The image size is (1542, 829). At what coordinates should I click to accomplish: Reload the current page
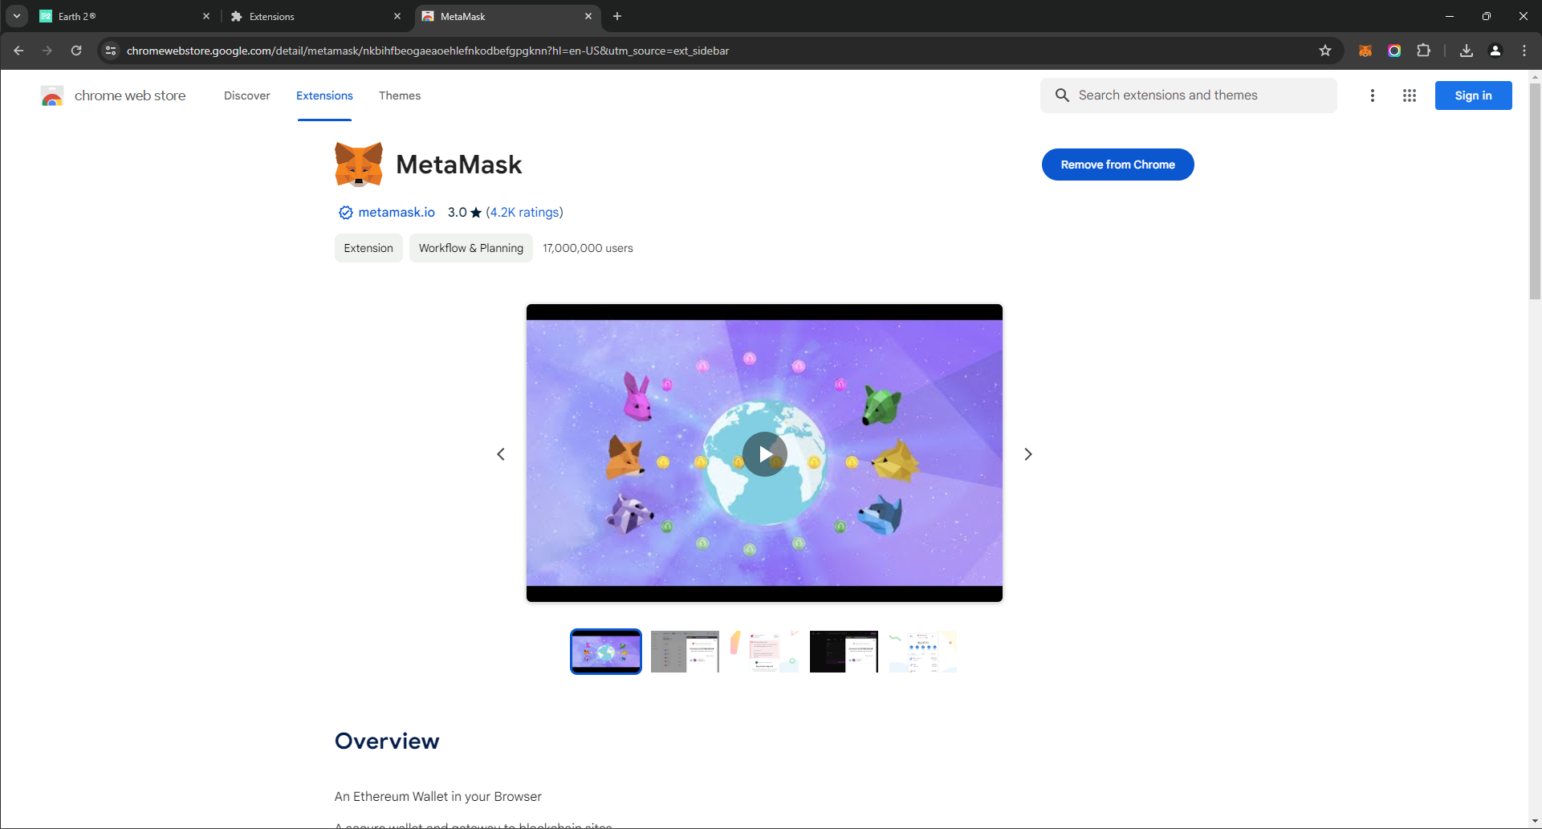click(x=76, y=51)
